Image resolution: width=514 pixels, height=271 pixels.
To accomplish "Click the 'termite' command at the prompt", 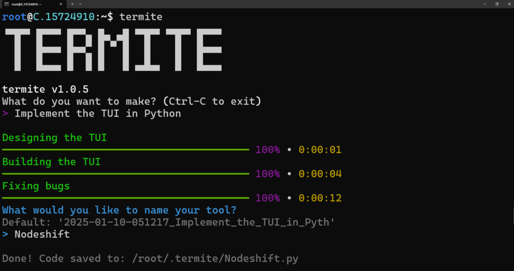I will coord(141,17).
